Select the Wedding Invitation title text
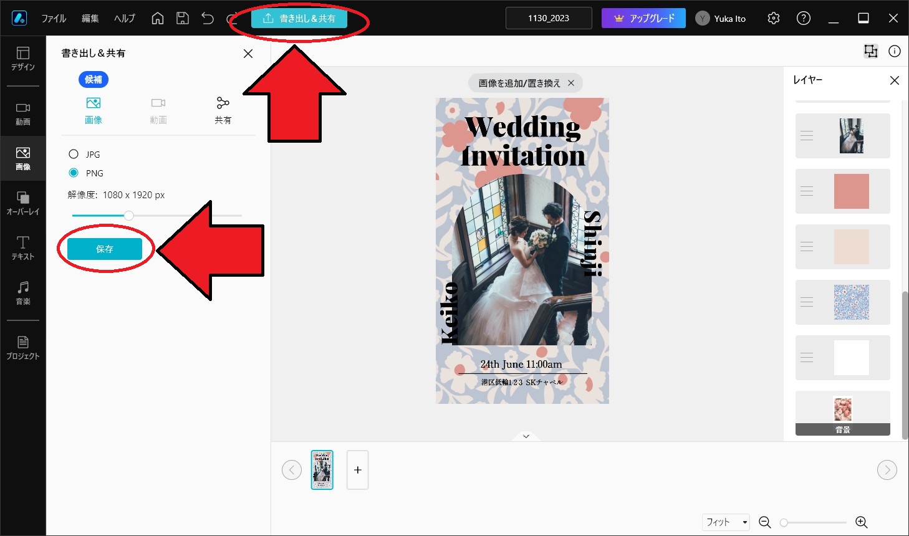909x536 pixels. tap(523, 141)
